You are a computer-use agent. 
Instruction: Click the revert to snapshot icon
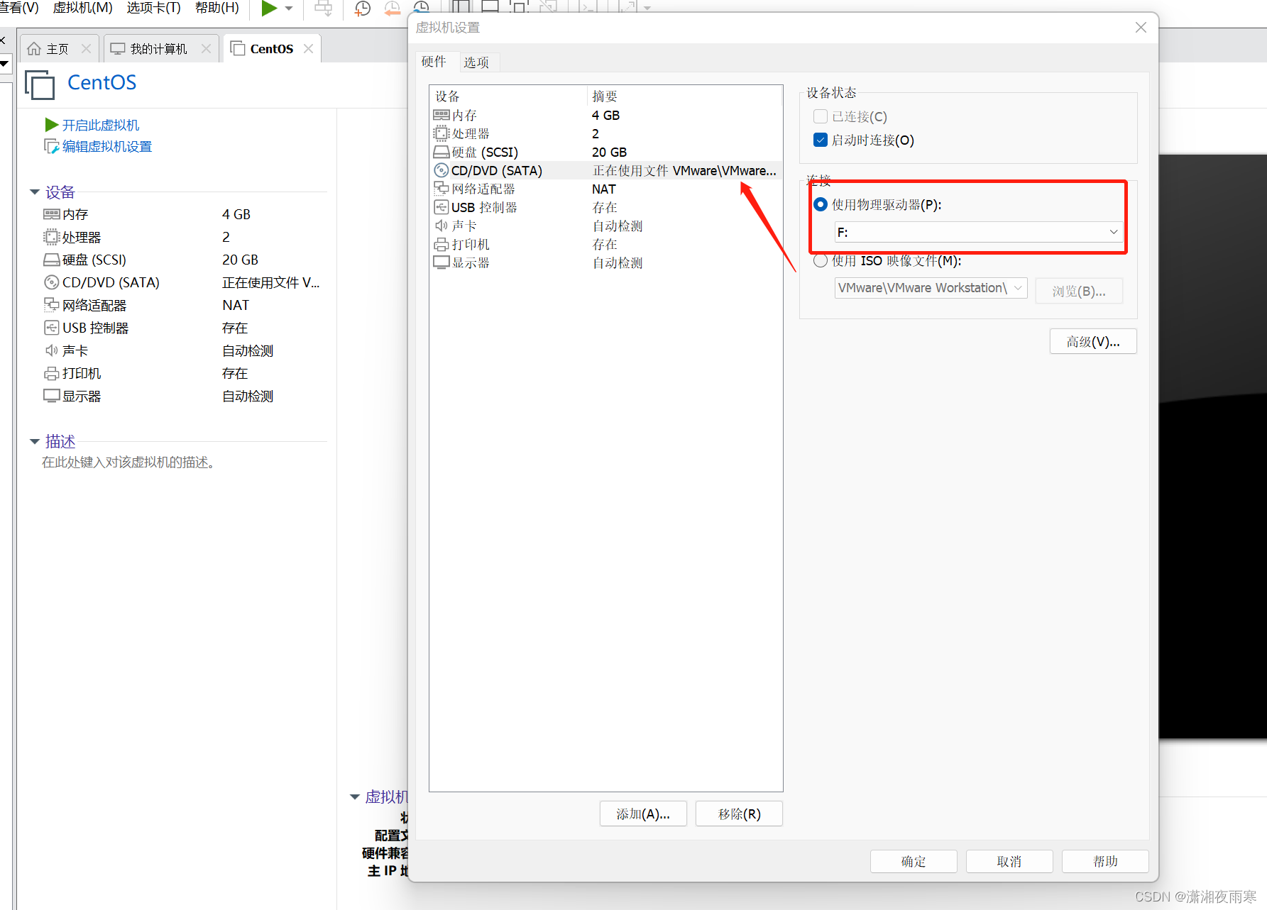click(392, 9)
